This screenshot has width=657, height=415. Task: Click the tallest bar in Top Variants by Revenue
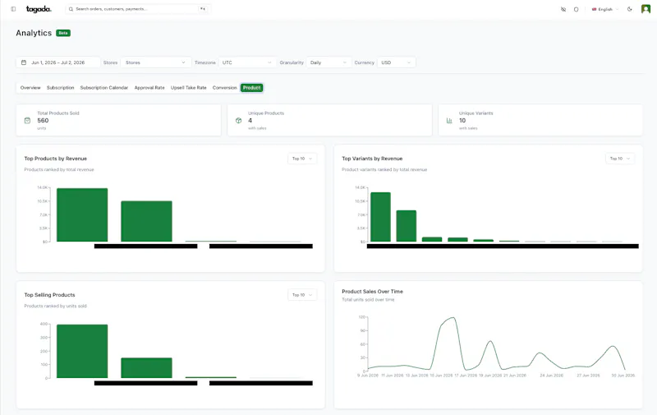380,217
